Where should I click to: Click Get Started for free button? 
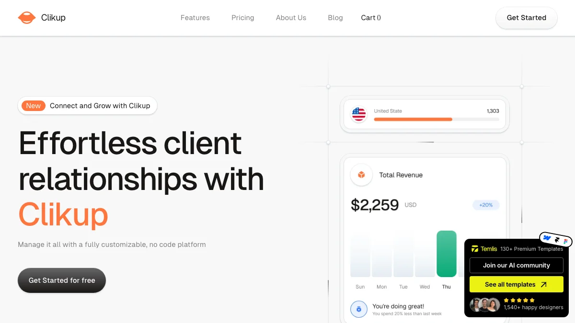point(62,280)
